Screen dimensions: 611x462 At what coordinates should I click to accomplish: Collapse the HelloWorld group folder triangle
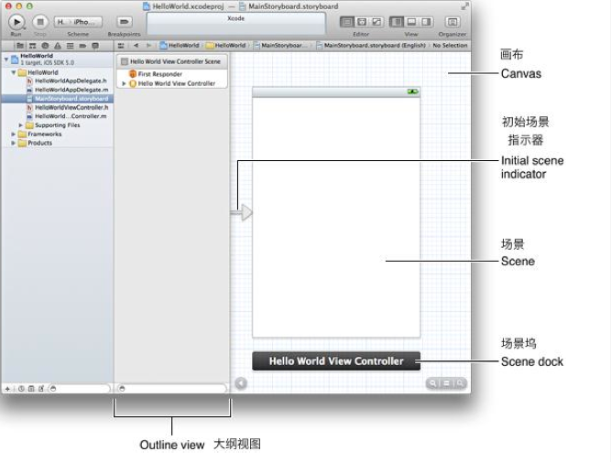coord(14,72)
